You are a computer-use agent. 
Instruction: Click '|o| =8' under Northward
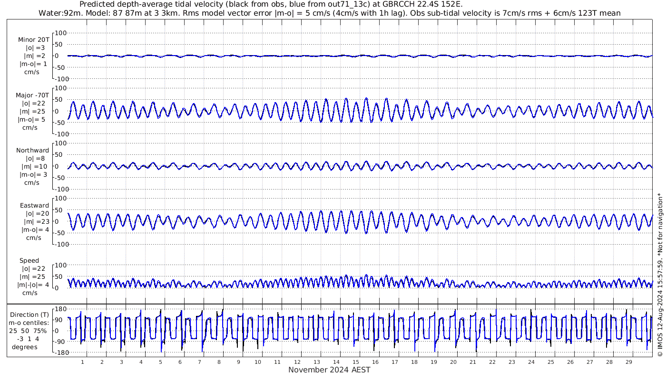pyautogui.click(x=35, y=159)
